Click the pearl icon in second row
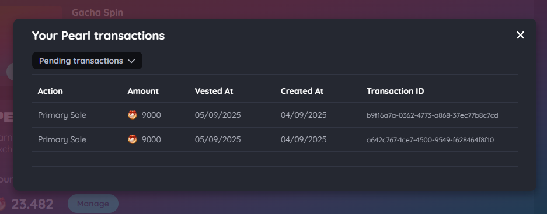547x214 pixels. (132, 139)
